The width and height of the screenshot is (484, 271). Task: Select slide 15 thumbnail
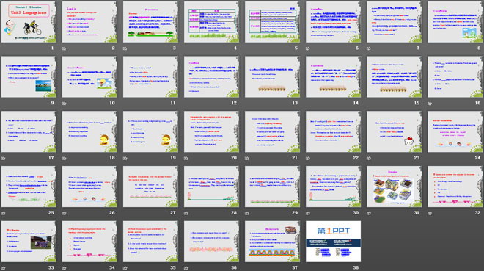395,77
